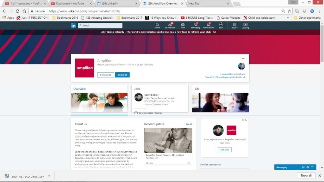Click the AdChoices icon on ad card

[246, 120]
